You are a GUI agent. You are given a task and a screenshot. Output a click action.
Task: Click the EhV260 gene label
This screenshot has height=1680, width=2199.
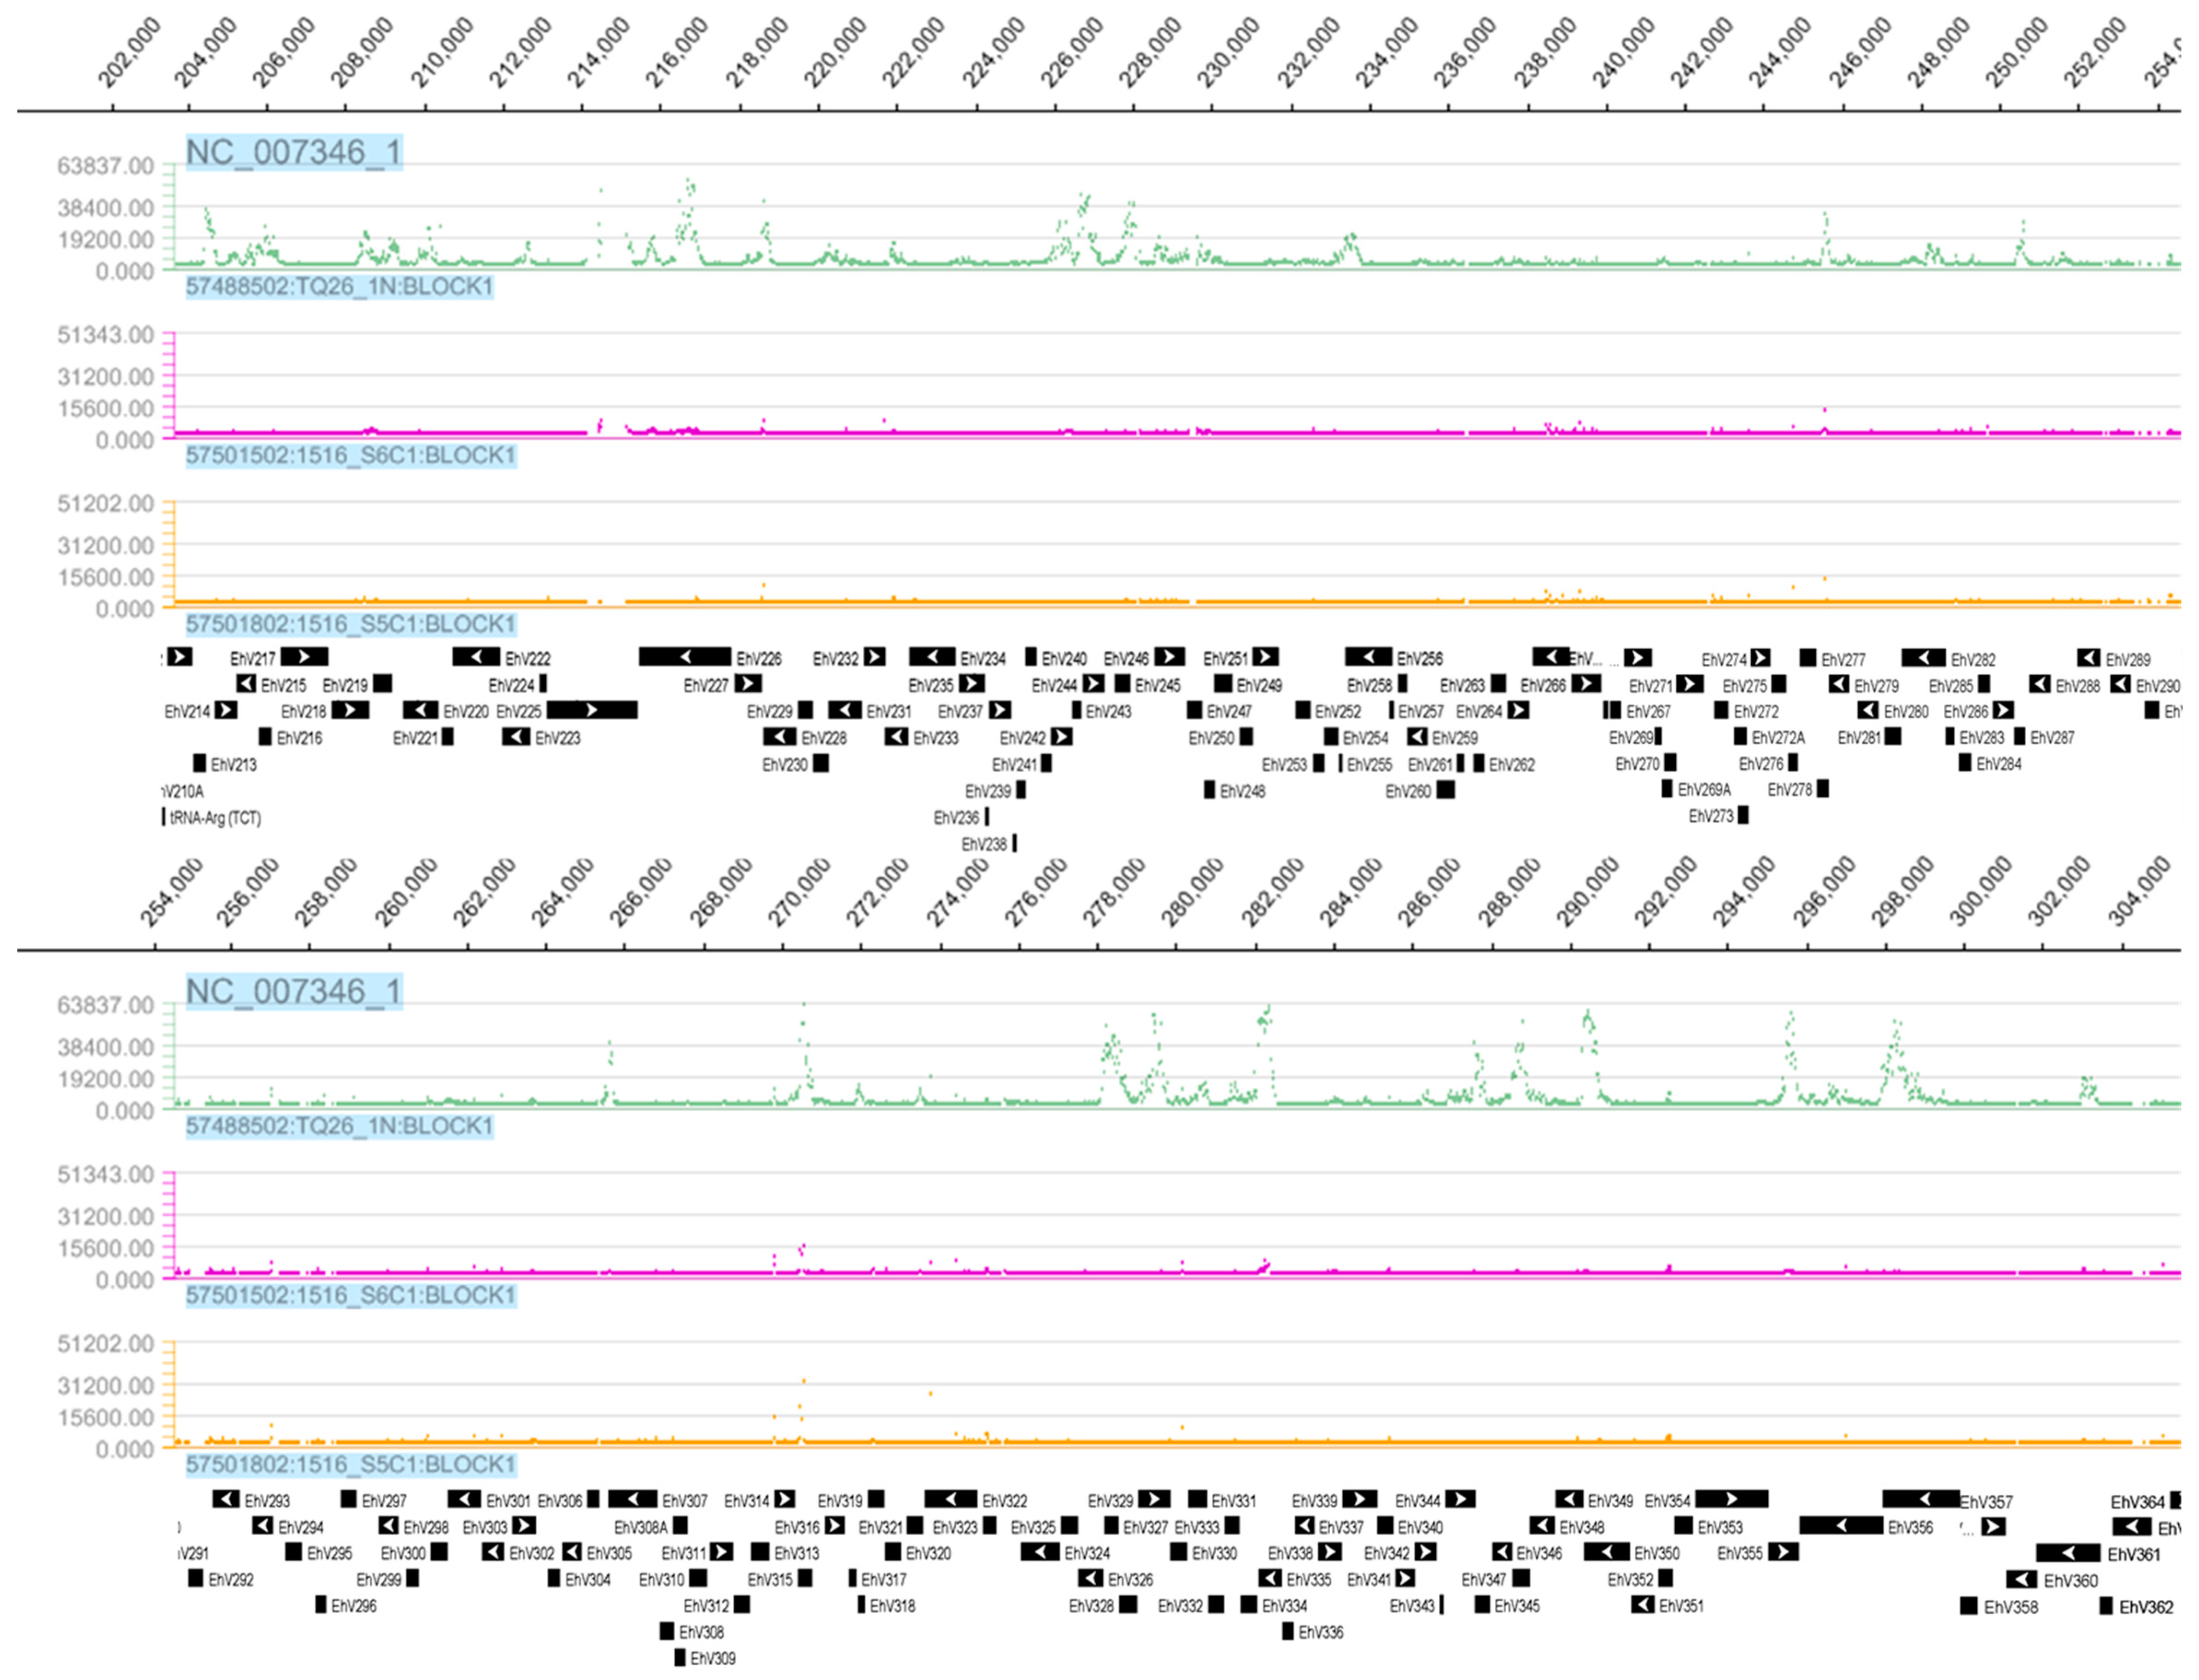[x=1408, y=791]
